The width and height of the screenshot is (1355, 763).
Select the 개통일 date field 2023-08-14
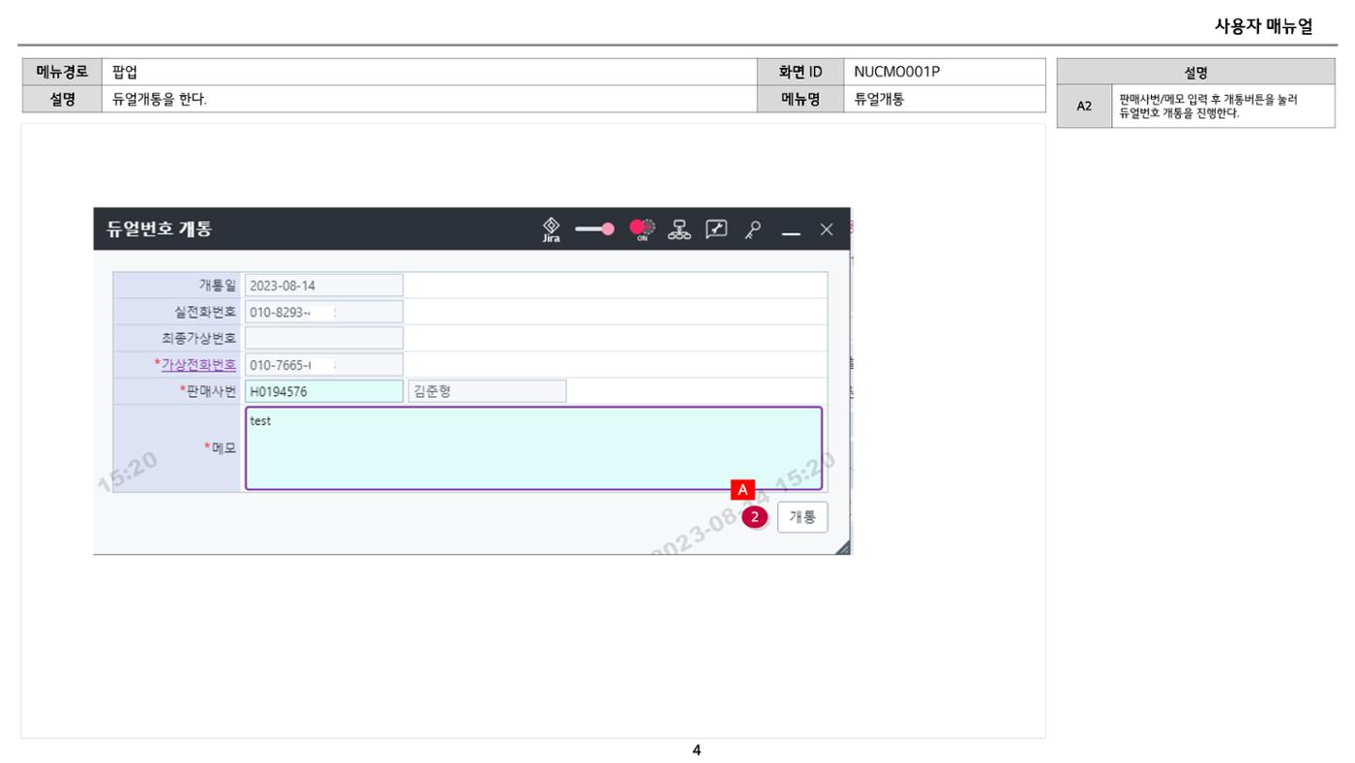click(x=323, y=286)
